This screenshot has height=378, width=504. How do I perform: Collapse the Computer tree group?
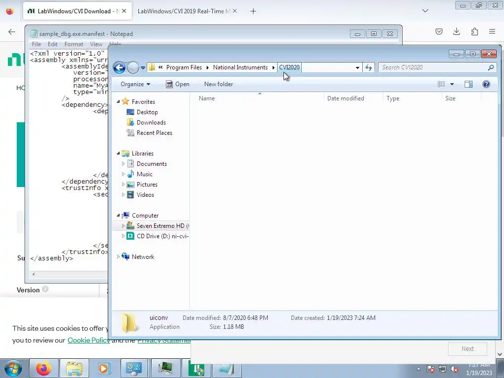118,216
